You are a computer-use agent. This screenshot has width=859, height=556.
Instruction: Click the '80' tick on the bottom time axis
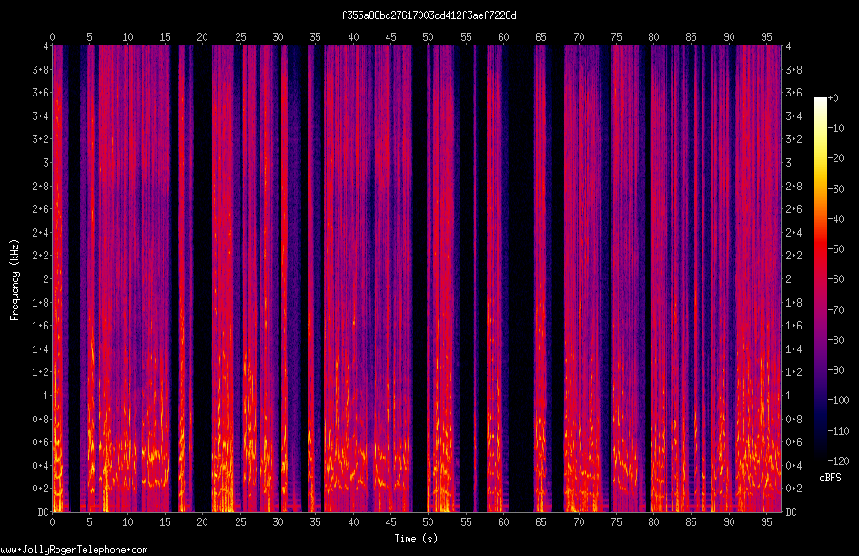click(x=653, y=522)
